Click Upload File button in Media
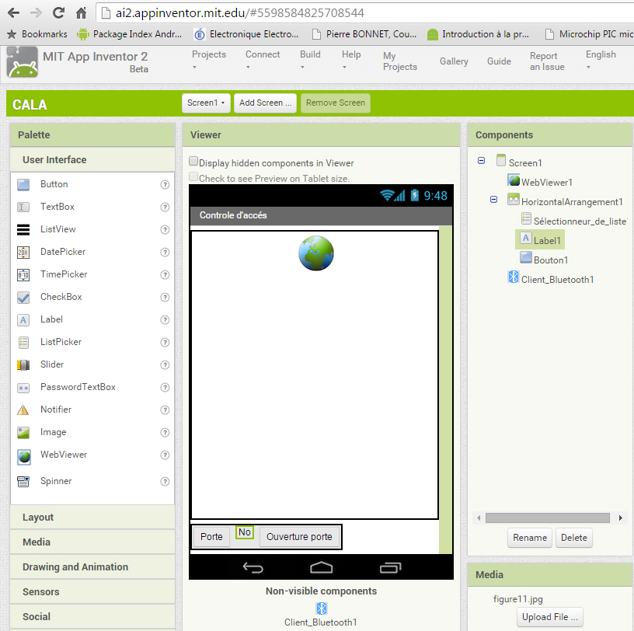The width and height of the screenshot is (634, 631). click(549, 617)
